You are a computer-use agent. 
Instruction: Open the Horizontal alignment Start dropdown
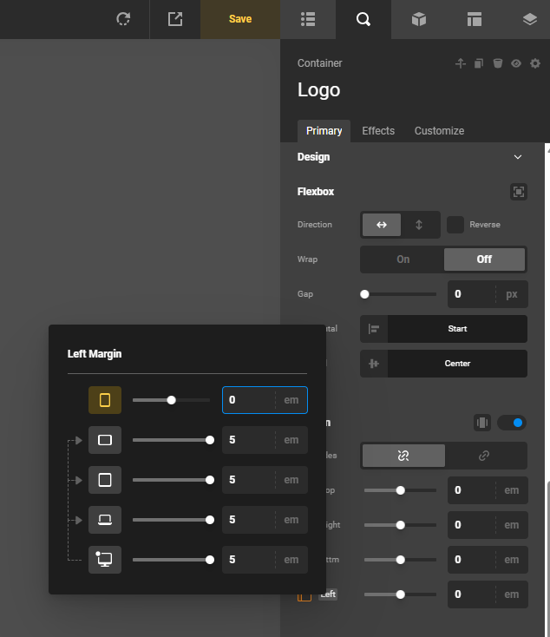(x=457, y=329)
